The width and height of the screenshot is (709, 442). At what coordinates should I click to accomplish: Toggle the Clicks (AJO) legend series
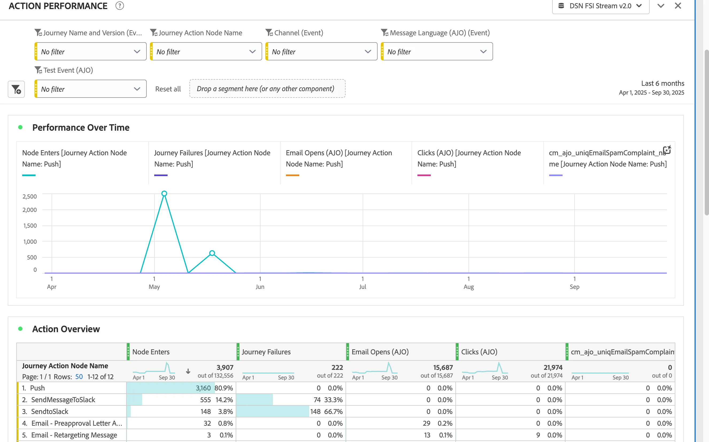[478, 163]
